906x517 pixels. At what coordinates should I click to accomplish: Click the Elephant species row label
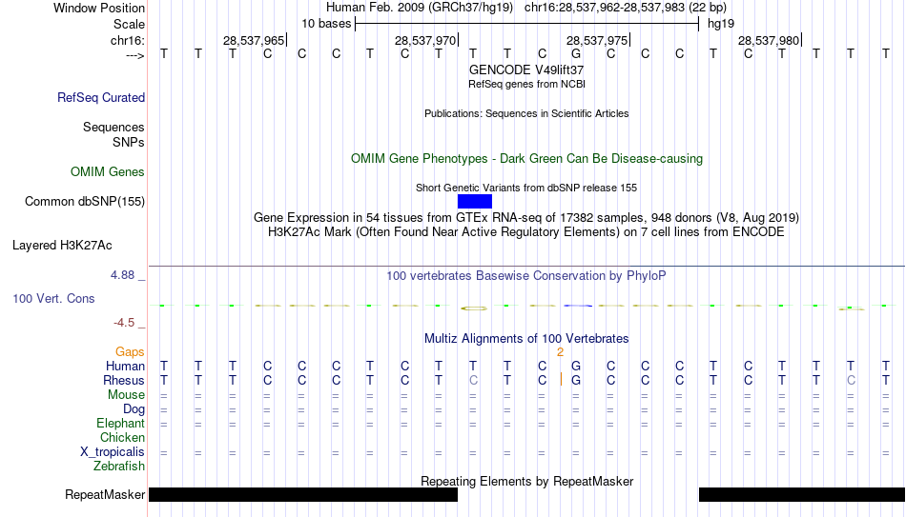(121, 424)
